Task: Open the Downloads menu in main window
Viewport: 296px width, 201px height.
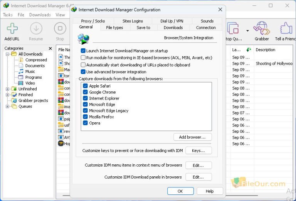Action: pyautogui.click(x=40, y=15)
